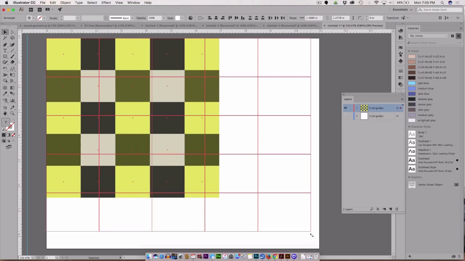
Task: Click the Delete Selection trash icon in Layers
Action: [397, 209]
